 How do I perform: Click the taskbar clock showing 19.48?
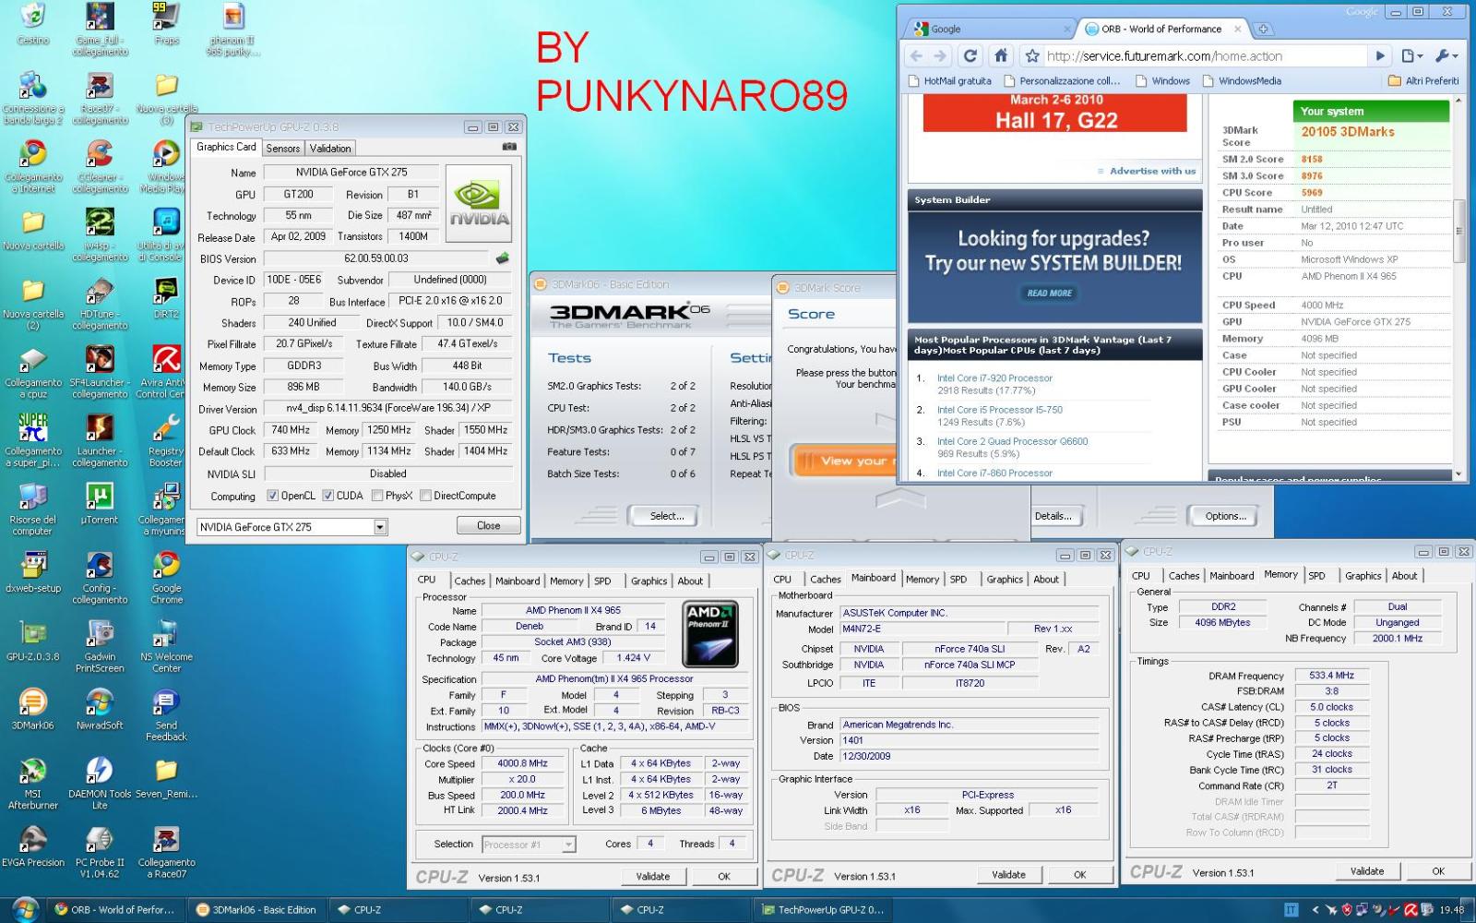point(1451,910)
